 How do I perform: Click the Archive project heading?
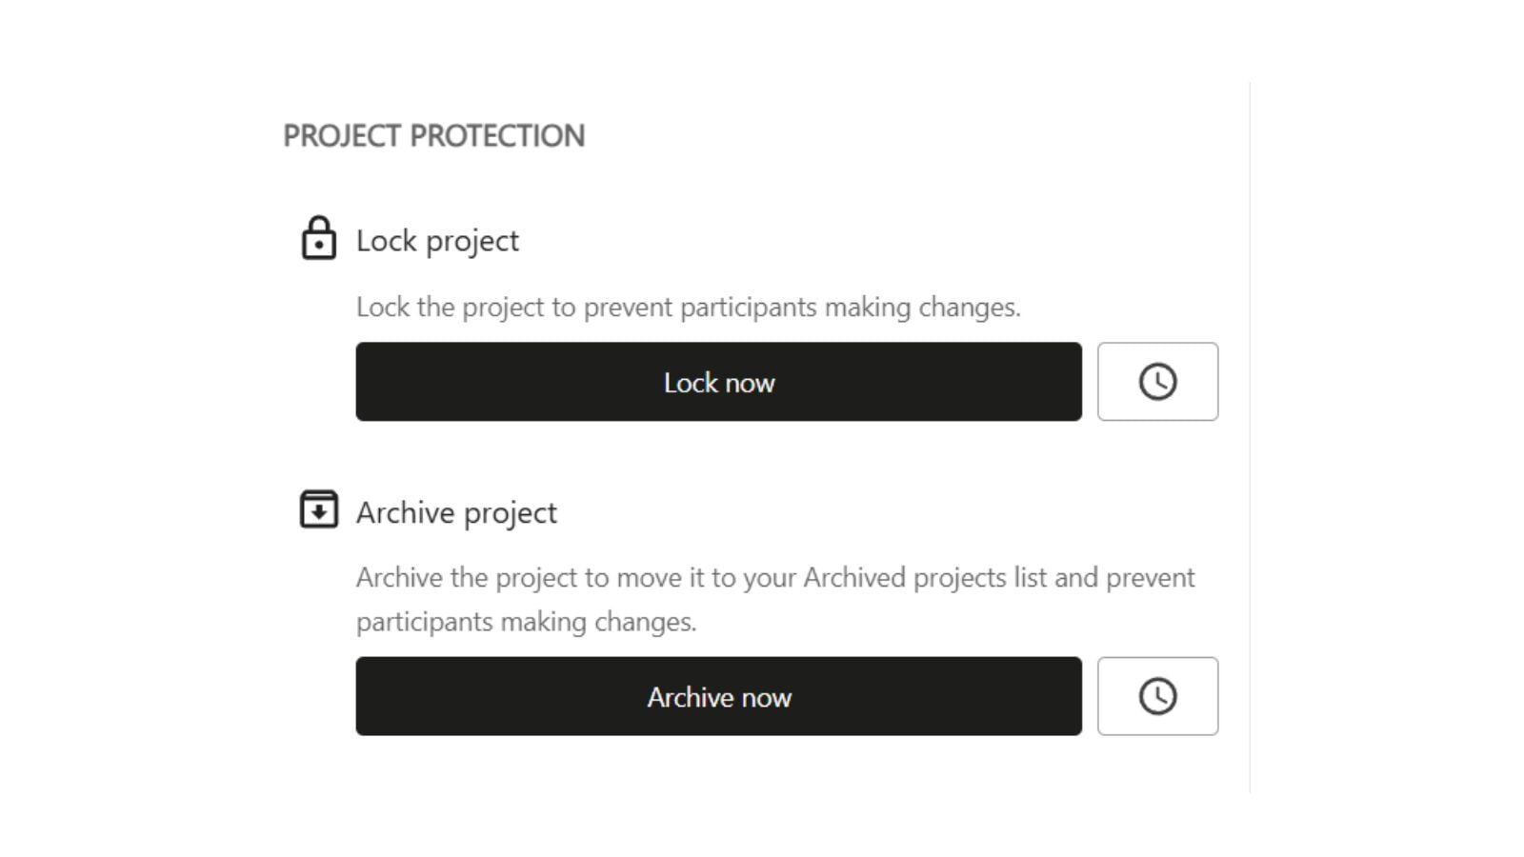pos(457,511)
